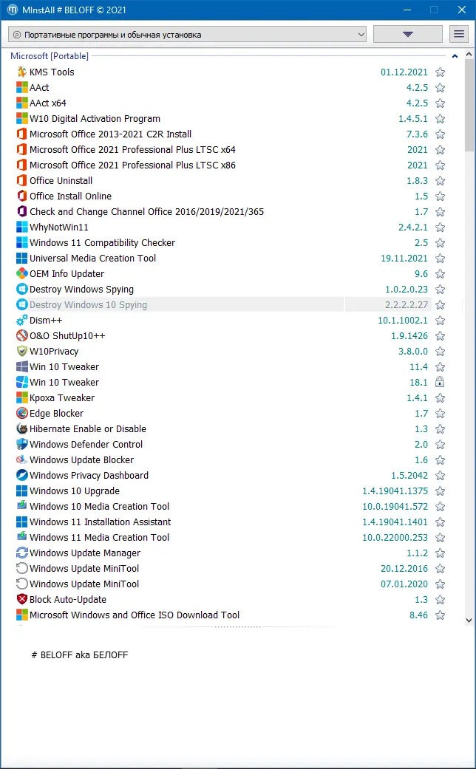The width and height of the screenshot is (476, 769).
Task: Click the Office Install Online icon
Action: click(x=21, y=196)
